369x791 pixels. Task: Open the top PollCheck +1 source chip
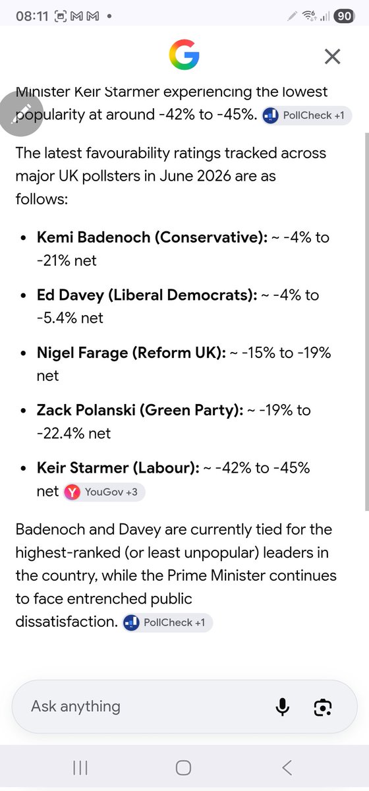pos(307,115)
